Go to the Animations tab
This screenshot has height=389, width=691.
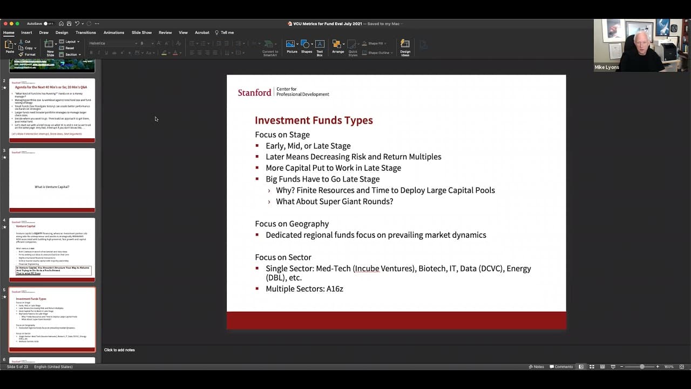[x=114, y=32]
